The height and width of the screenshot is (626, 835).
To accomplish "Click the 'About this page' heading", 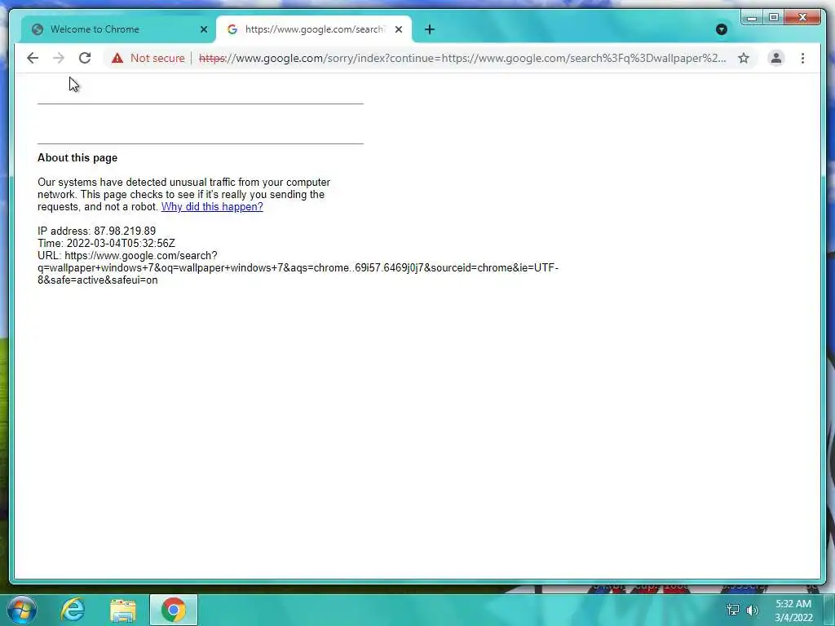I will click(77, 157).
